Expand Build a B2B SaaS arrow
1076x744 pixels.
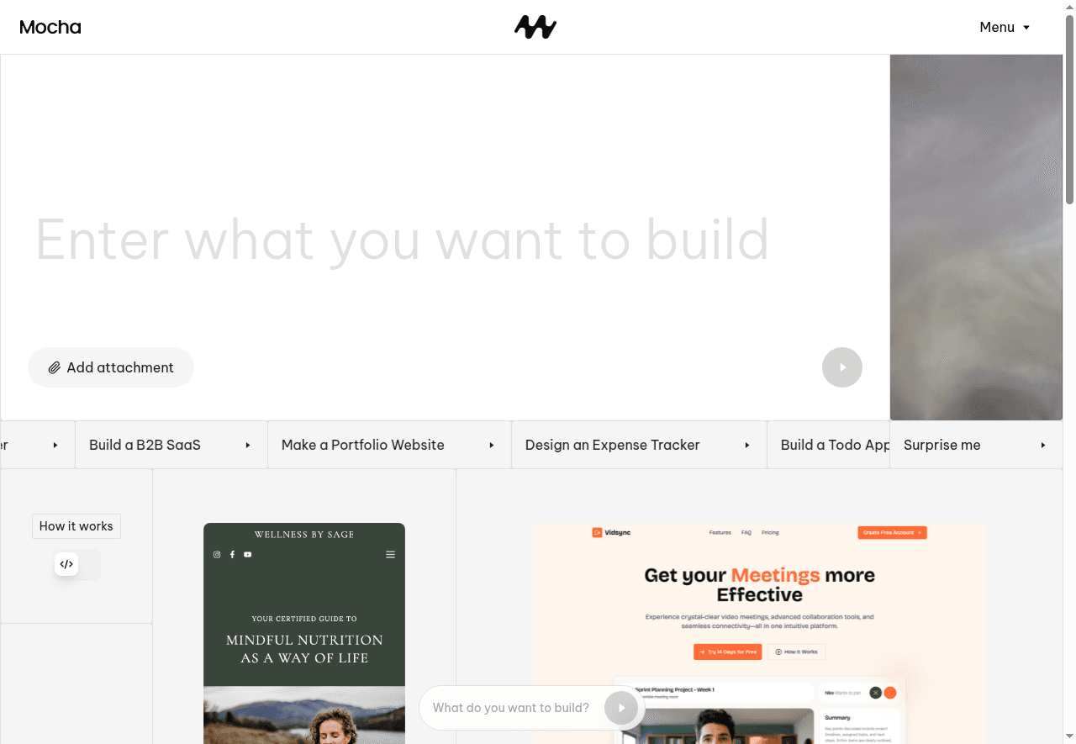[x=248, y=445]
